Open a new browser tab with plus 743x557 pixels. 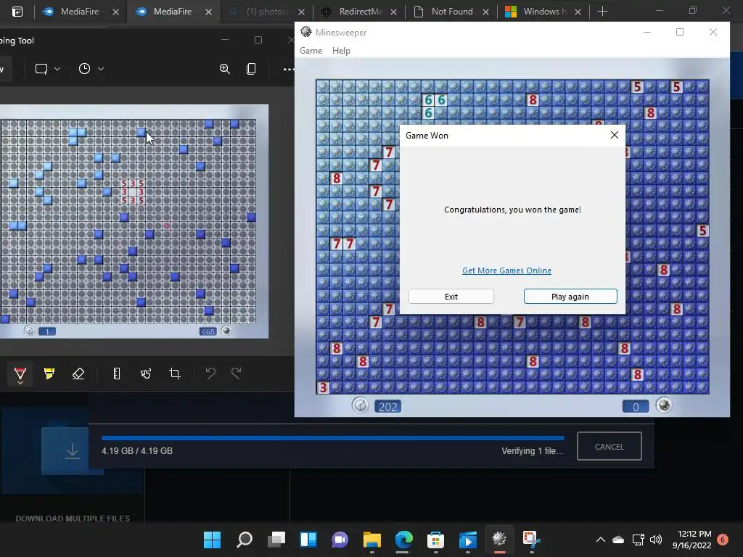click(x=602, y=12)
